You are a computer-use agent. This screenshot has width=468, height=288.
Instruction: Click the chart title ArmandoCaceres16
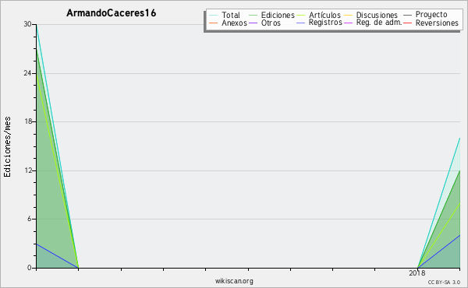click(111, 13)
